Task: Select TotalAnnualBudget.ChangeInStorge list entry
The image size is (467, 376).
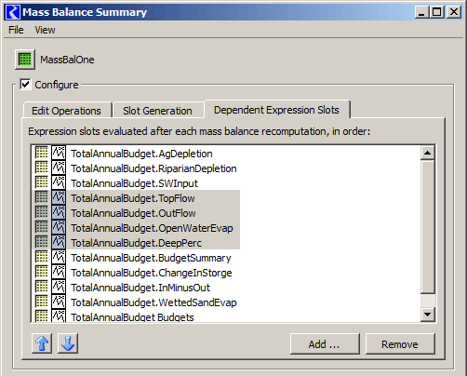Action: 152,273
